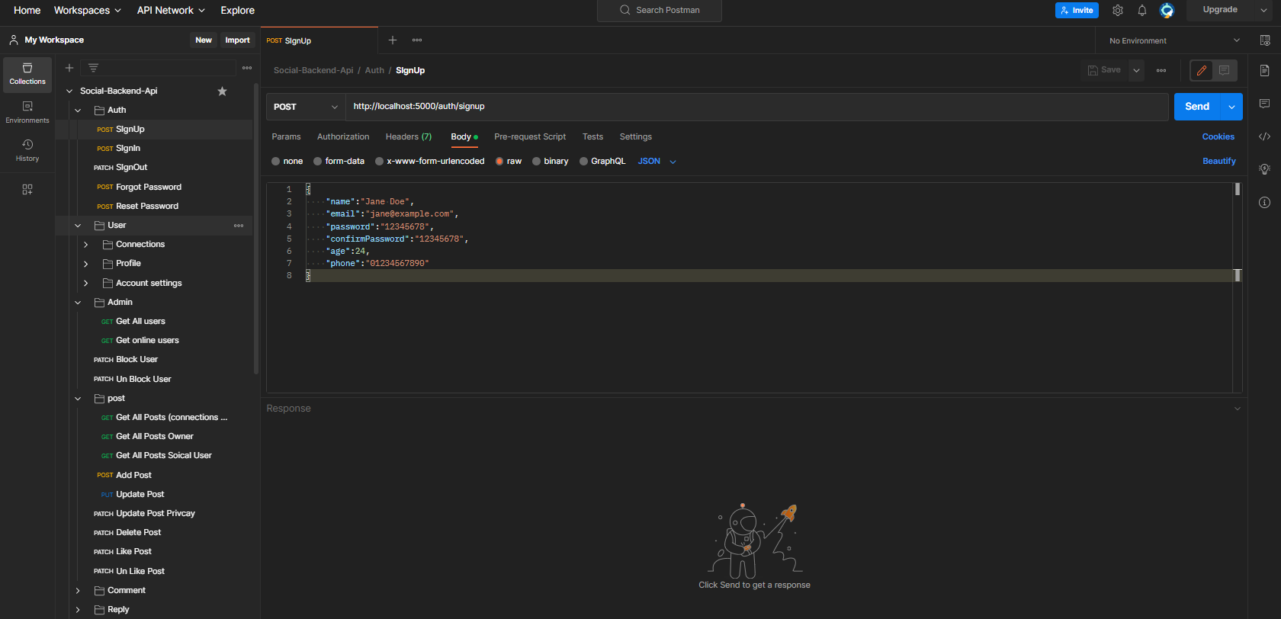
Task: Collapse the Social-Backend-Api collection
Action: coord(69,91)
